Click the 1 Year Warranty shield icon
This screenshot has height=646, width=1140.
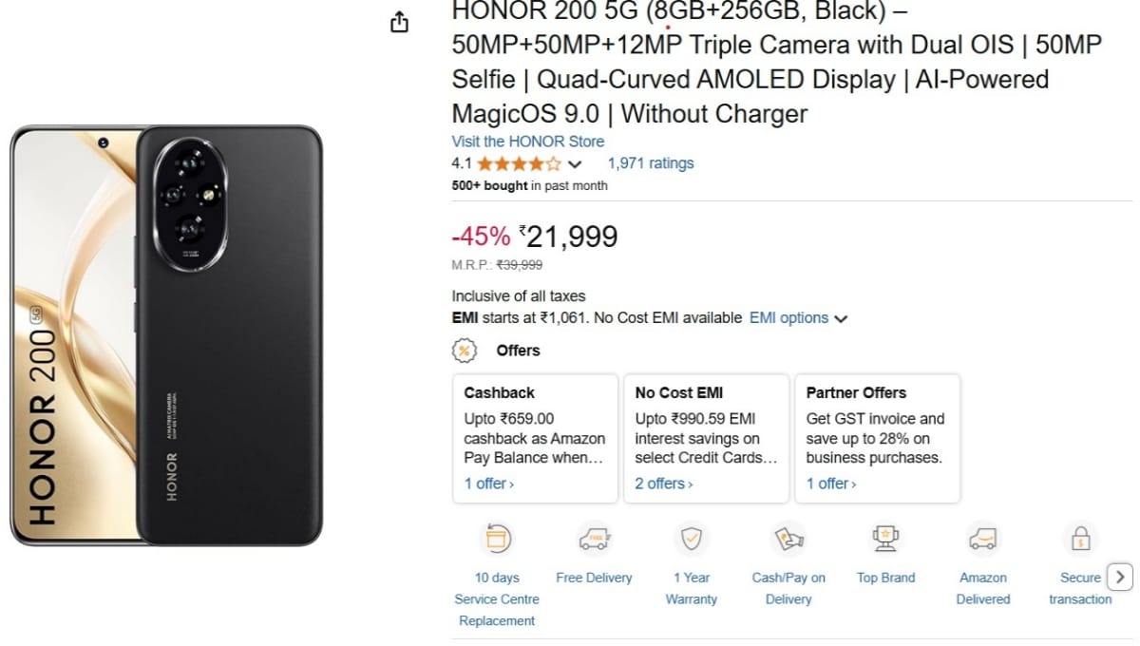click(x=692, y=538)
